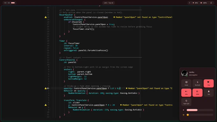Click the 'Behavior on y {' line

coord(77,107)
